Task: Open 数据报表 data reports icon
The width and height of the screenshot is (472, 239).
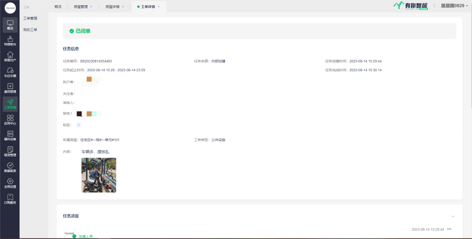Action: [10, 167]
